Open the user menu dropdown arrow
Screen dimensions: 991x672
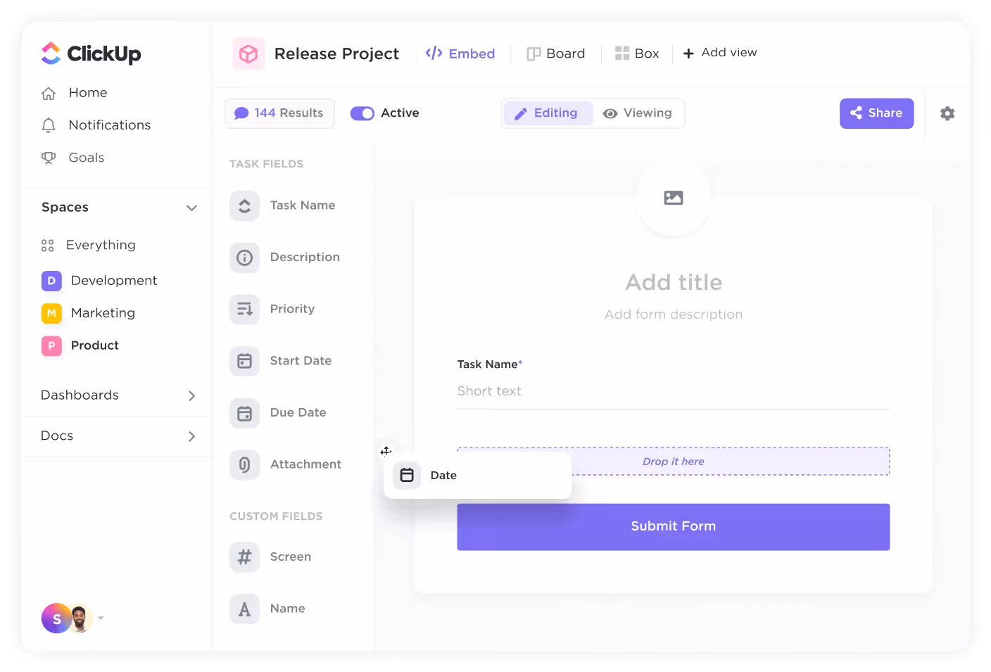[x=101, y=619]
